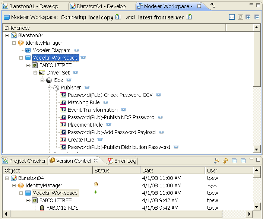Switch to the Blanston01 - Develop tab
This screenshot has width=263, height=219.
(x=34, y=6)
